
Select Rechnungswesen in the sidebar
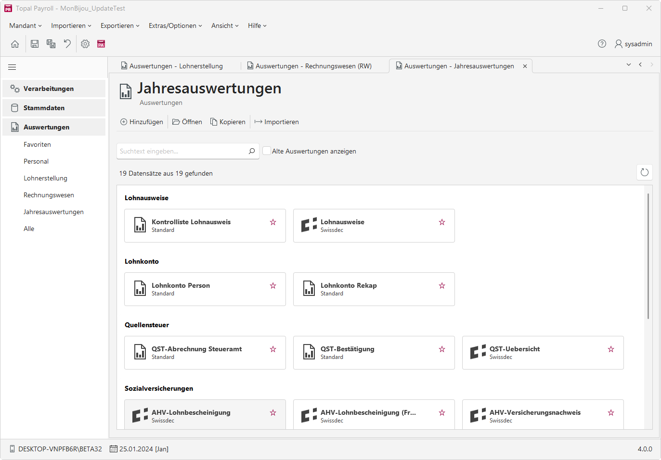point(49,195)
